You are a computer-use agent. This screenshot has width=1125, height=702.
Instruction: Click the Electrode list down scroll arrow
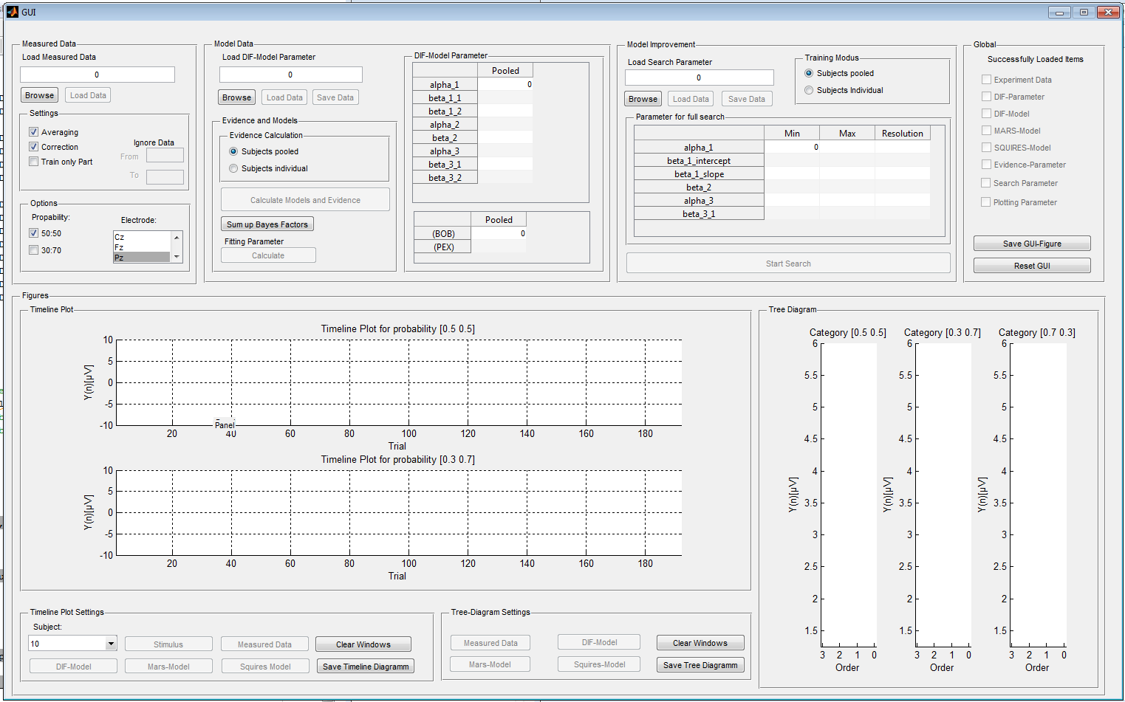177,256
